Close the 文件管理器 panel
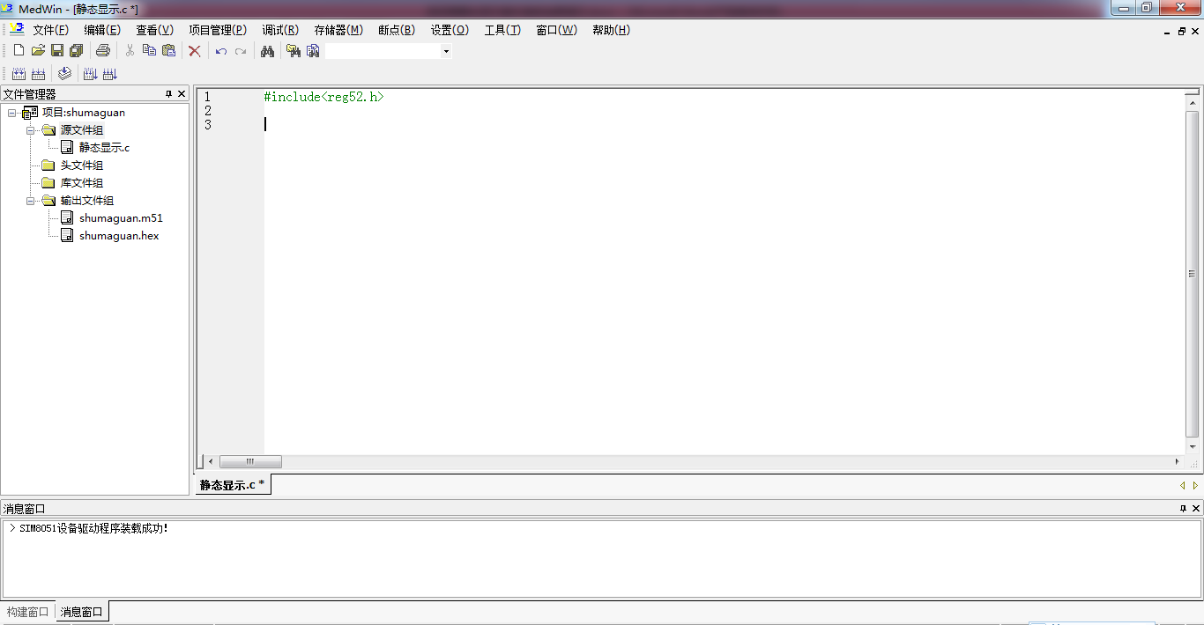Image resolution: width=1204 pixels, height=625 pixels. point(182,94)
